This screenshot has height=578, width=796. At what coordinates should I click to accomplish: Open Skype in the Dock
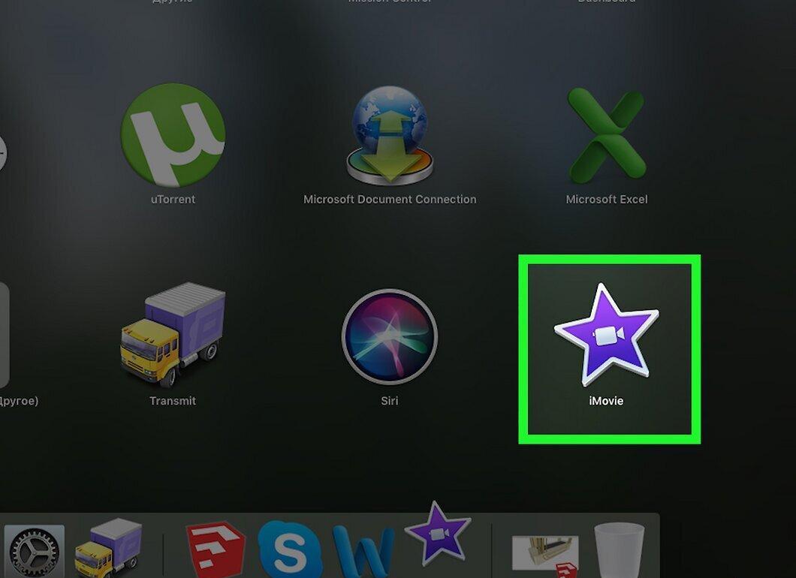(288, 549)
